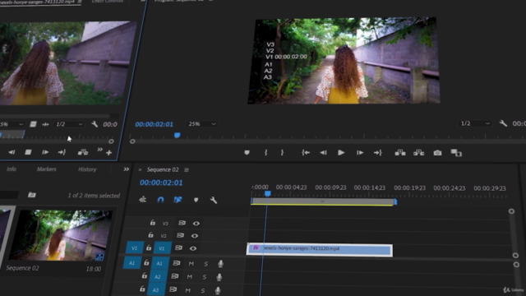Open Source monitor settings wrench
This screenshot has height=296, width=526.
point(95,124)
